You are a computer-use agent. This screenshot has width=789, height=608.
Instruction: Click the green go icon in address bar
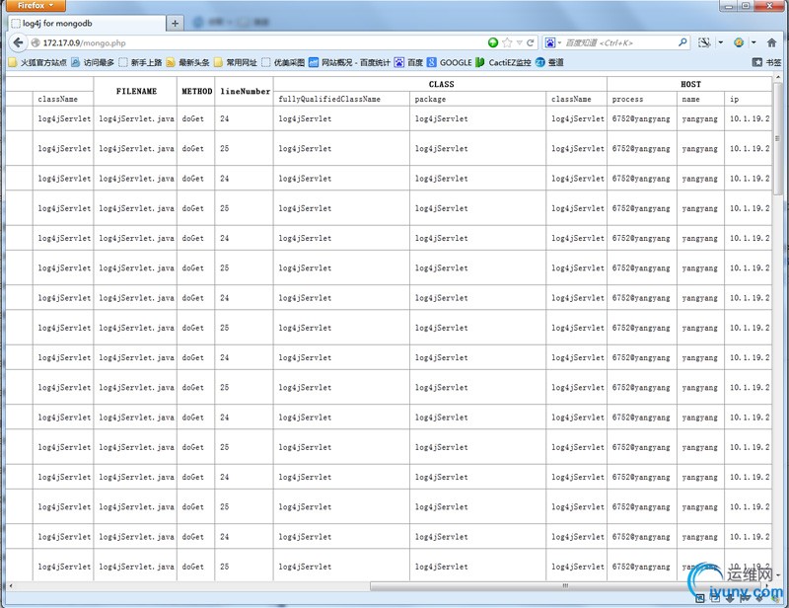click(x=493, y=42)
